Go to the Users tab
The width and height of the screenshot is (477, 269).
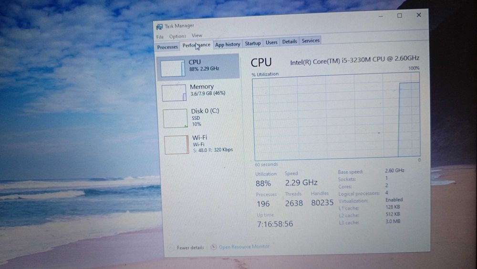click(271, 42)
